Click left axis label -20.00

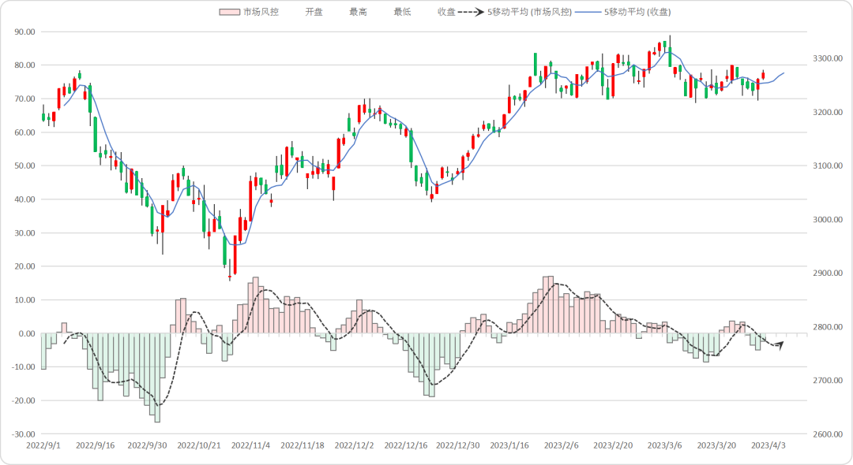tap(24, 400)
